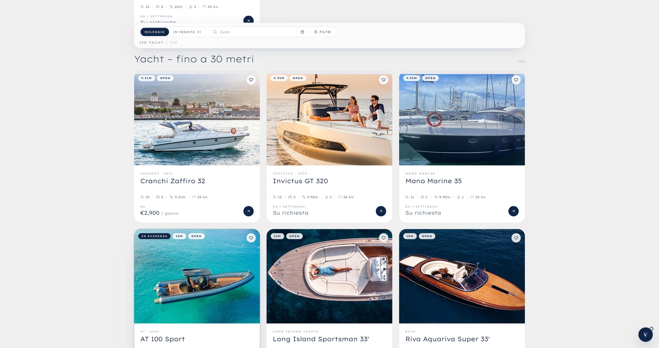Viewport: 659px width, 348px height.
Task: Open the Invictus GT 320 photo
Action: 329,119
